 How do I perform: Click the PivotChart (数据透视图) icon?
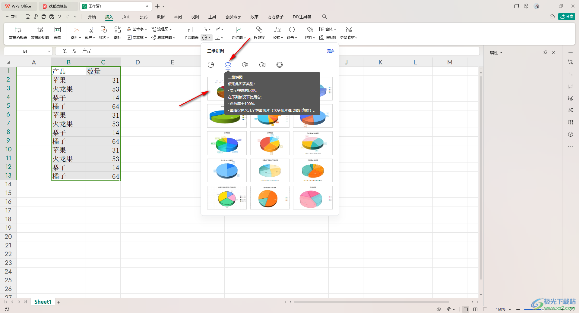tap(40, 33)
